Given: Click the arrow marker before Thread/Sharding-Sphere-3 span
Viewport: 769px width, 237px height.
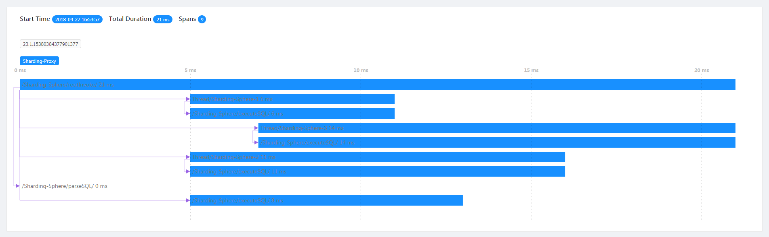Looking at the screenshot, I should tap(256, 128).
